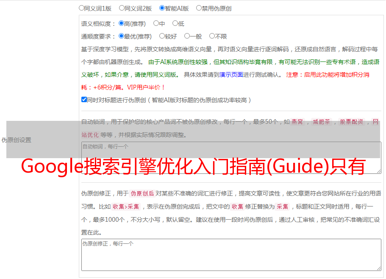Screen dimensions: 386x279
Task: Set 语义相似度 to 高(推荐)
Action: click(121, 23)
